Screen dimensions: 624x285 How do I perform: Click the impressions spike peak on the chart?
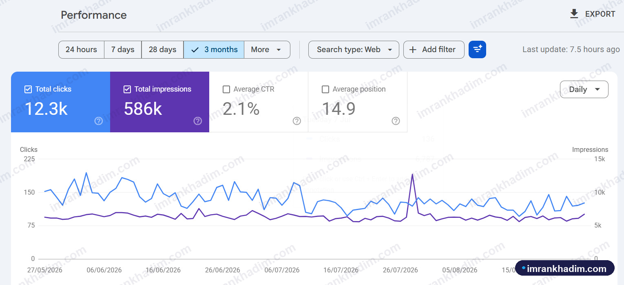pyautogui.click(x=413, y=174)
